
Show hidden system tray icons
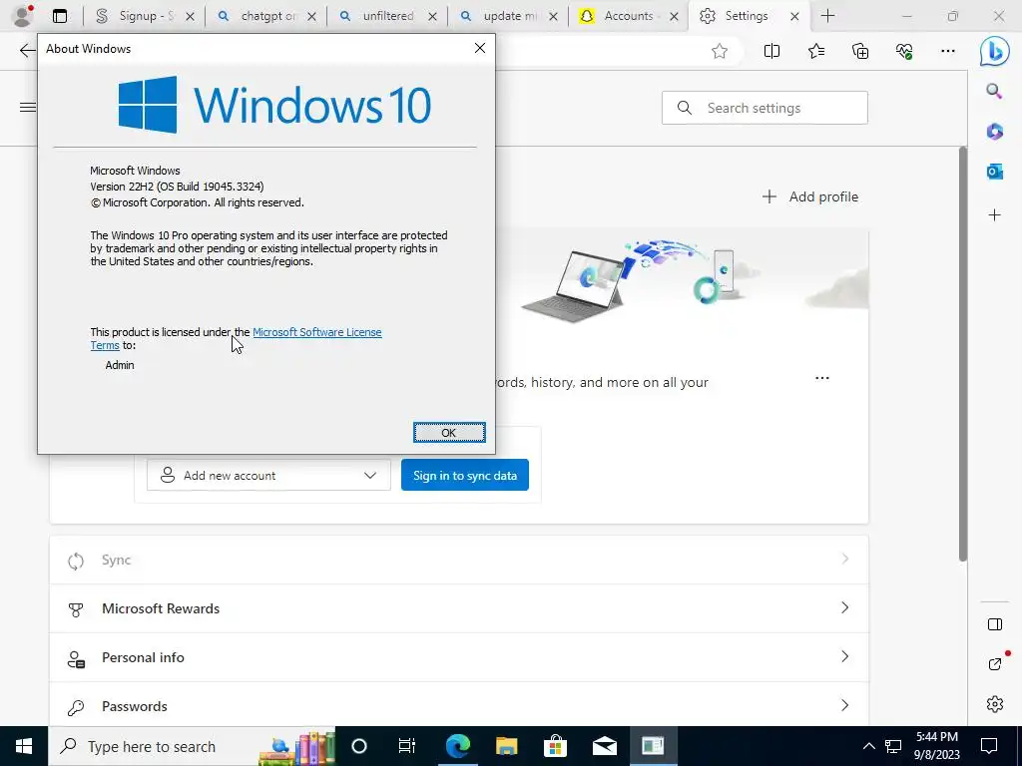pyautogui.click(x=869, y=746)
